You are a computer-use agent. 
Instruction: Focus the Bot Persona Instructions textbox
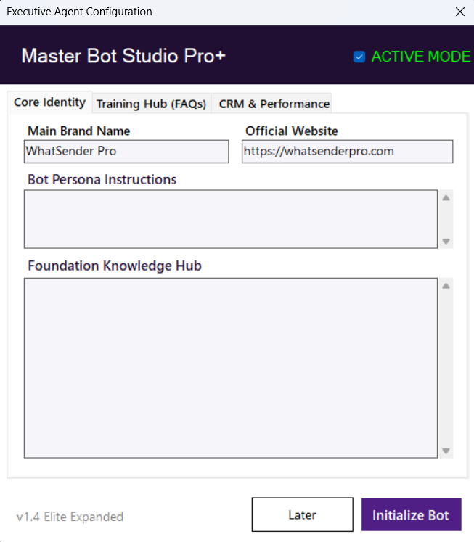point(231,219)
